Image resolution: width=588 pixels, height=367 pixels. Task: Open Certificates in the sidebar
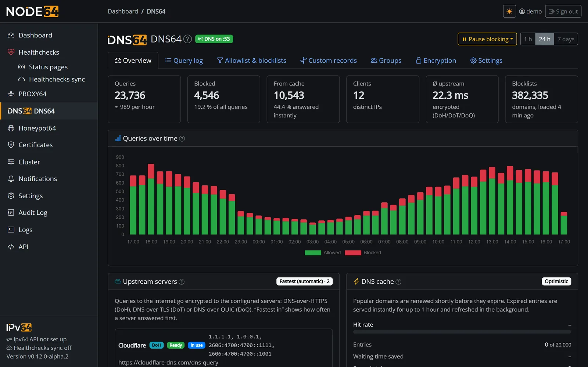49,145
